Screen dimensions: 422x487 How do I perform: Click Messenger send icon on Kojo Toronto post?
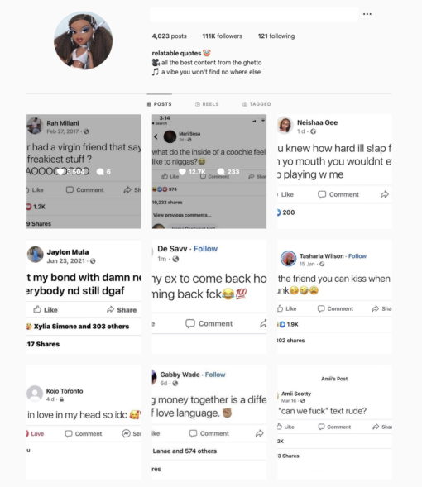point(126,433)
